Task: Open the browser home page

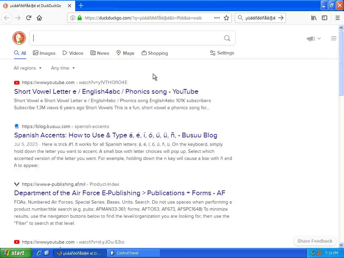Action: (39, 18)
